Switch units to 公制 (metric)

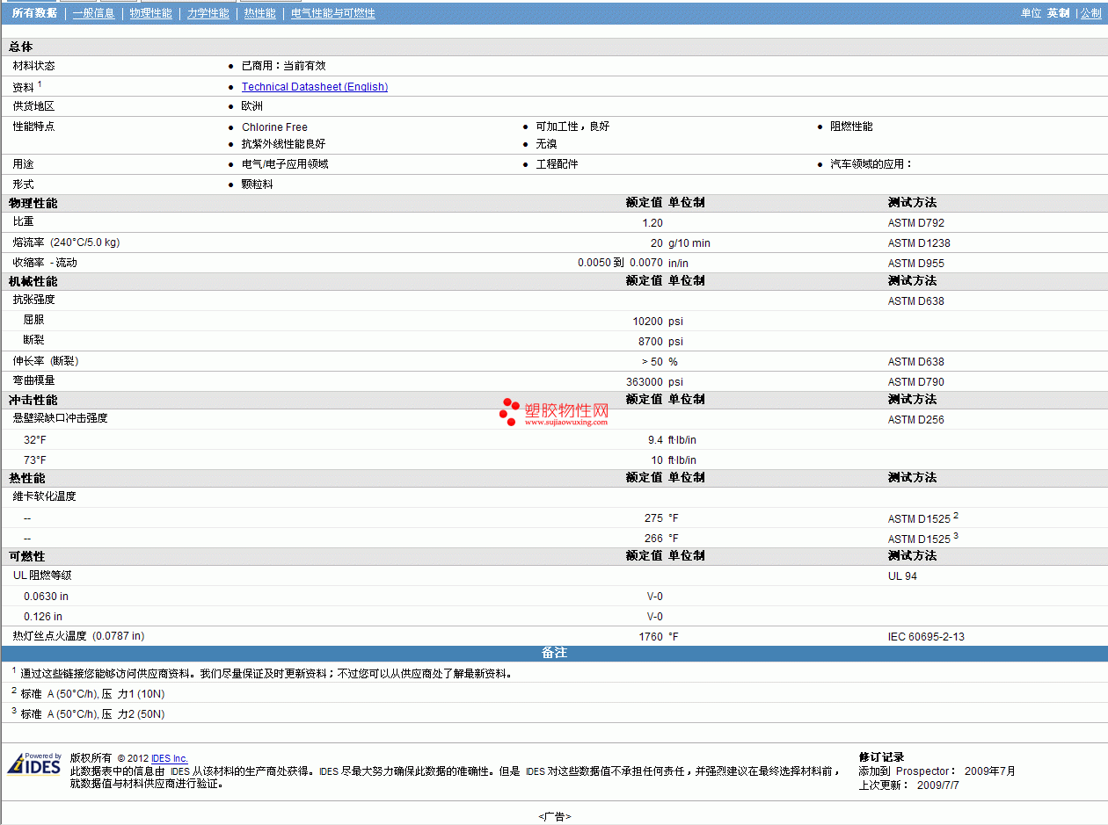(1090, 13)
